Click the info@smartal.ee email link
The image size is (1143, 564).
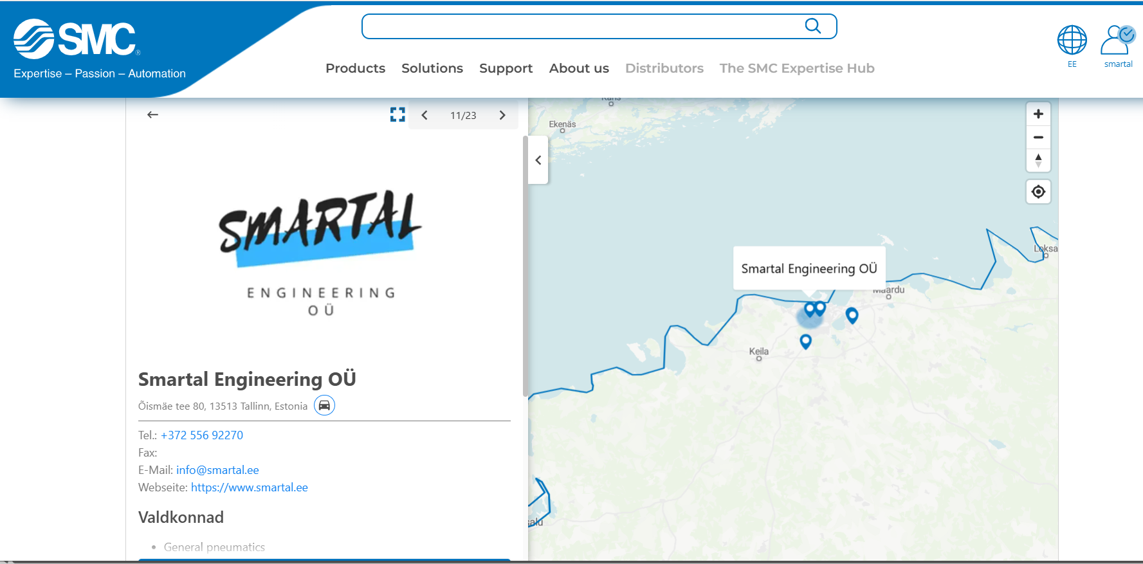[217, 470]
